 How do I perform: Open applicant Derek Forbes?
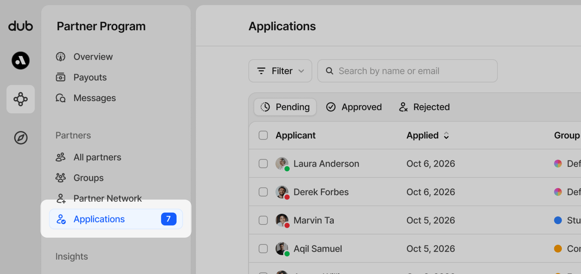click(321, 192)
